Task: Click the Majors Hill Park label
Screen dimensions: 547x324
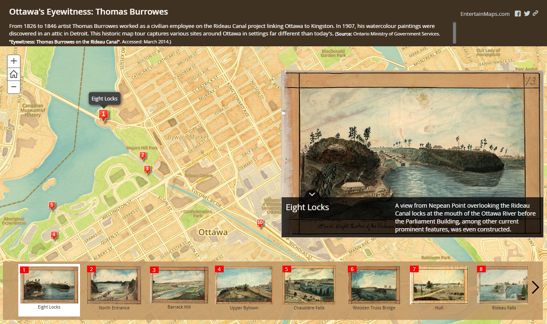Action: 142,148
